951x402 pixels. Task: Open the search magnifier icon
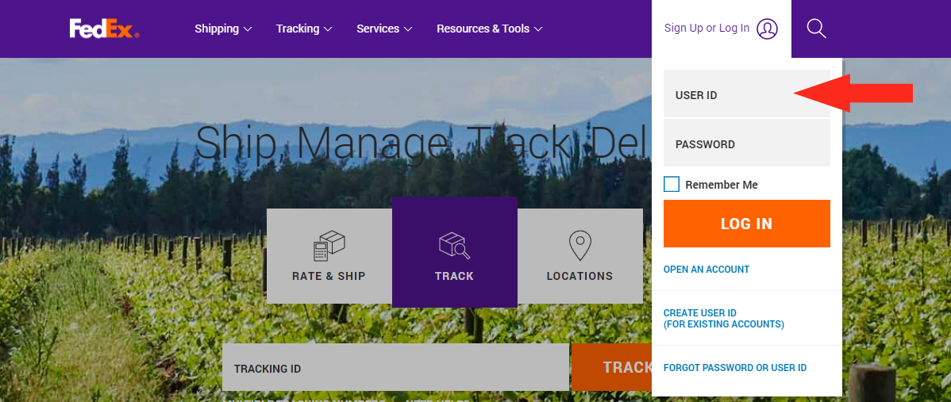(x=816, y=29)
